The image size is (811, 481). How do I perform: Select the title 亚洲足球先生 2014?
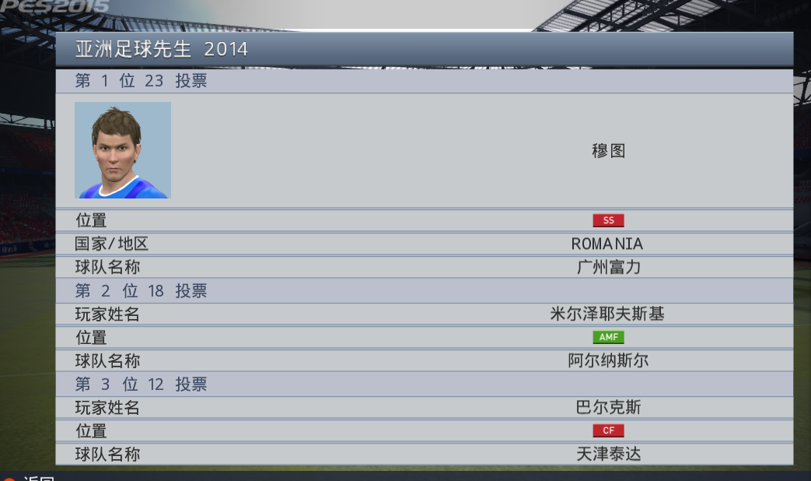[x=162, y=49]
